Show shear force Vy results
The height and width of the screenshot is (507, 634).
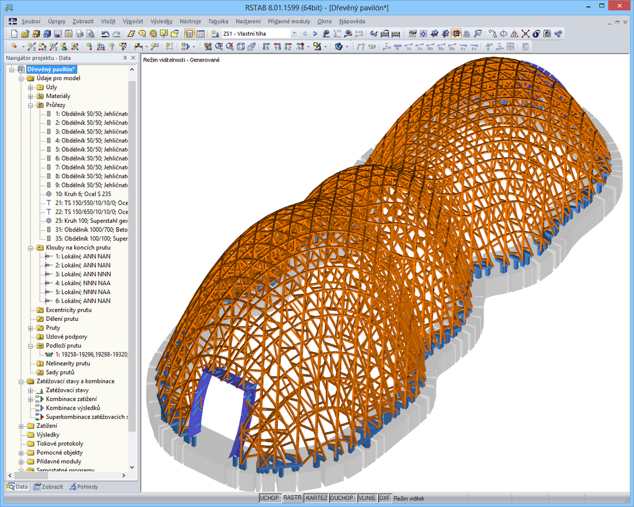pyautogui.click(x=409, y=47)
